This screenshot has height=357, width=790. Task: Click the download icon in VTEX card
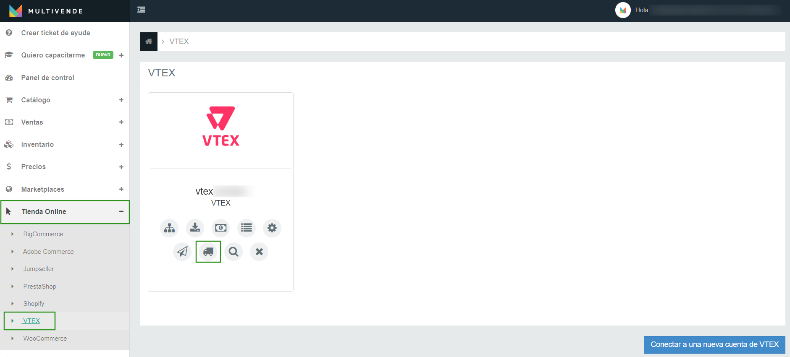pos(195,228)
